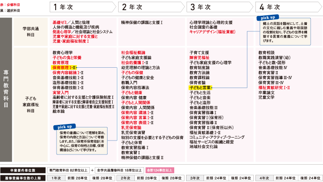Click the 学部共通科目 category label
The height and width of the screenshot is (182, 323).
pos(31,32)
